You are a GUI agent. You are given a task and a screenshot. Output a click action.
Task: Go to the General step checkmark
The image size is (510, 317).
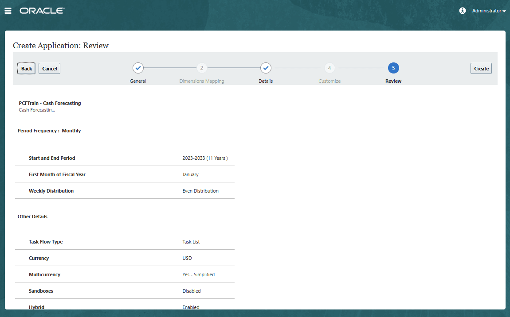coord(138,68)
